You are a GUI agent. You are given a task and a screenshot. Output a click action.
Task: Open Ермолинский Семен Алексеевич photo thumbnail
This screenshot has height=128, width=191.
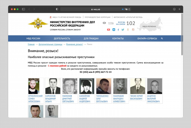tap(34, 86)
